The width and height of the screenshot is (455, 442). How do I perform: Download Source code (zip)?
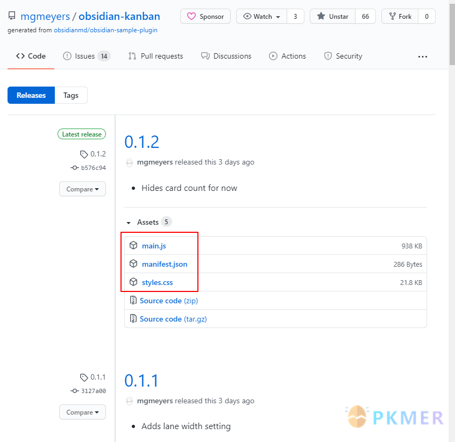[x=169, y=301]
